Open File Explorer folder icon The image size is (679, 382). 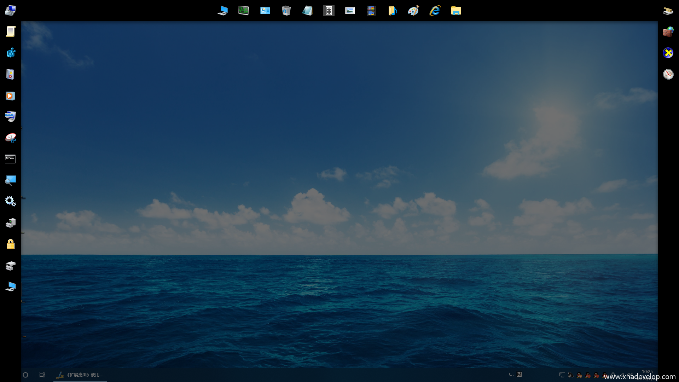[x=456, y=11]
